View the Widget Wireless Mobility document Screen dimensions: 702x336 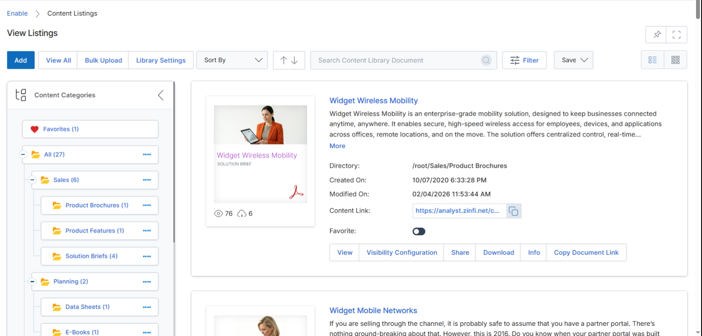tap(345, 253)
